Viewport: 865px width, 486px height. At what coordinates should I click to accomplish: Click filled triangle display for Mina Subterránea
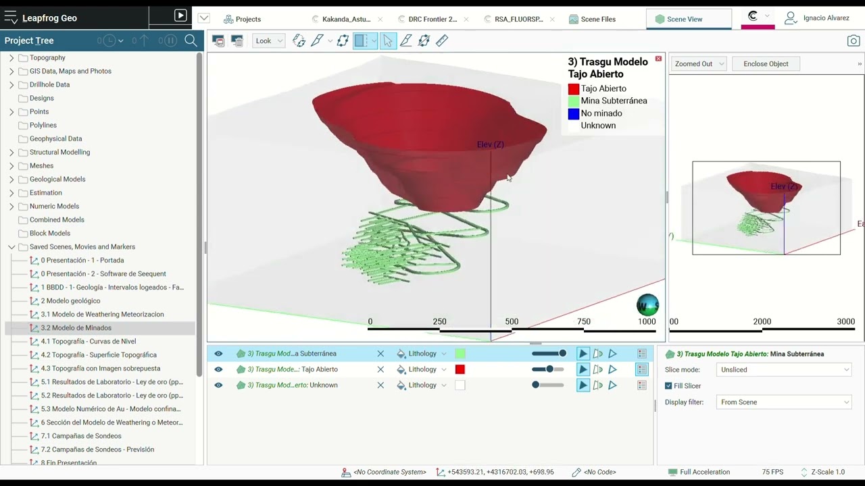(583, 354)
